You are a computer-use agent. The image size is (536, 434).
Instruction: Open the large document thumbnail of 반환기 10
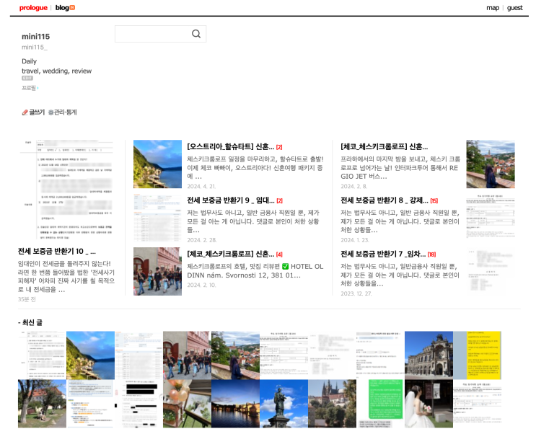pyautogui.click(x=66, y=190)
